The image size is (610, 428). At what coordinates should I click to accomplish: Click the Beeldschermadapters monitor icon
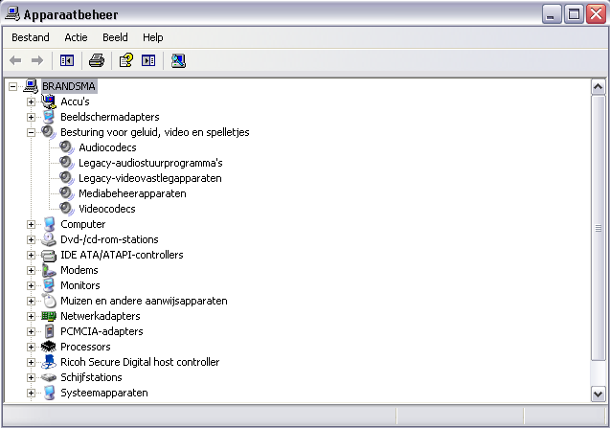click(x=49, y=117)
